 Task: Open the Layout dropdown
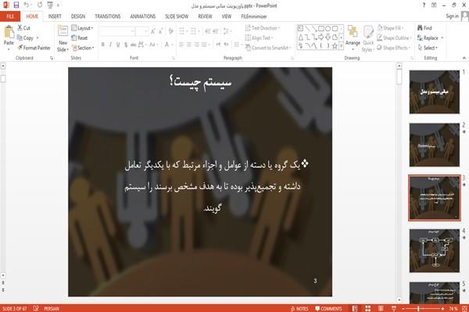point(82,28)
